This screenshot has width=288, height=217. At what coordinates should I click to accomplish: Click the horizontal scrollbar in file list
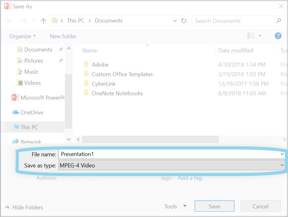coord(150,140)
